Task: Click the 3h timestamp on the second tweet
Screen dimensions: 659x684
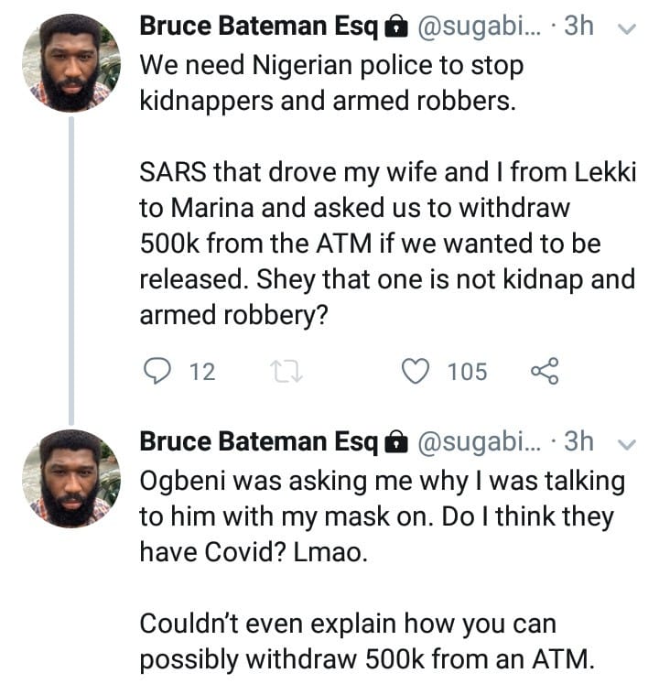Action: coord(579,440)
